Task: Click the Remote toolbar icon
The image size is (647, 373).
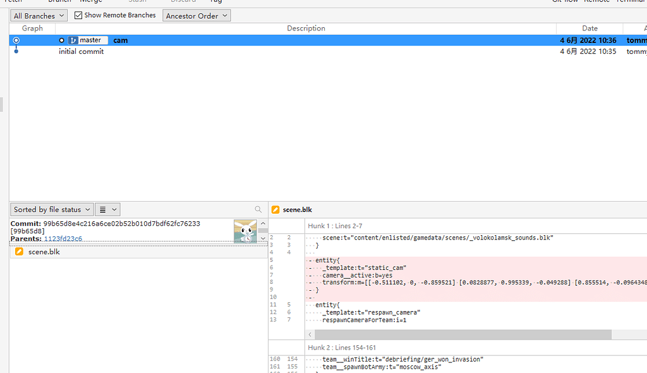Action: [x=596, y=2]
